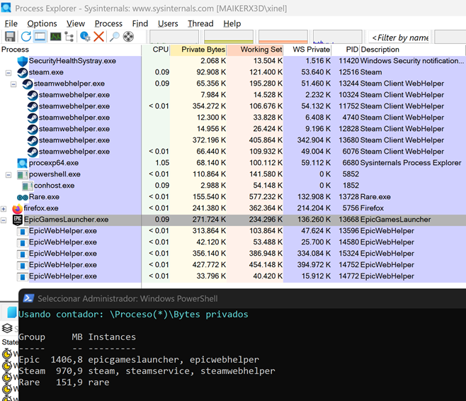Click Private Bytes value 427.772 K

pyautogui.click(x=209, y=265)
